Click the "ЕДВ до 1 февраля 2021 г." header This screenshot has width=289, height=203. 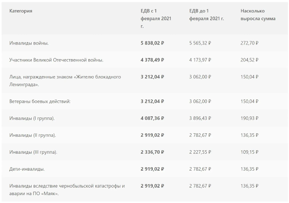coord(206,15)
